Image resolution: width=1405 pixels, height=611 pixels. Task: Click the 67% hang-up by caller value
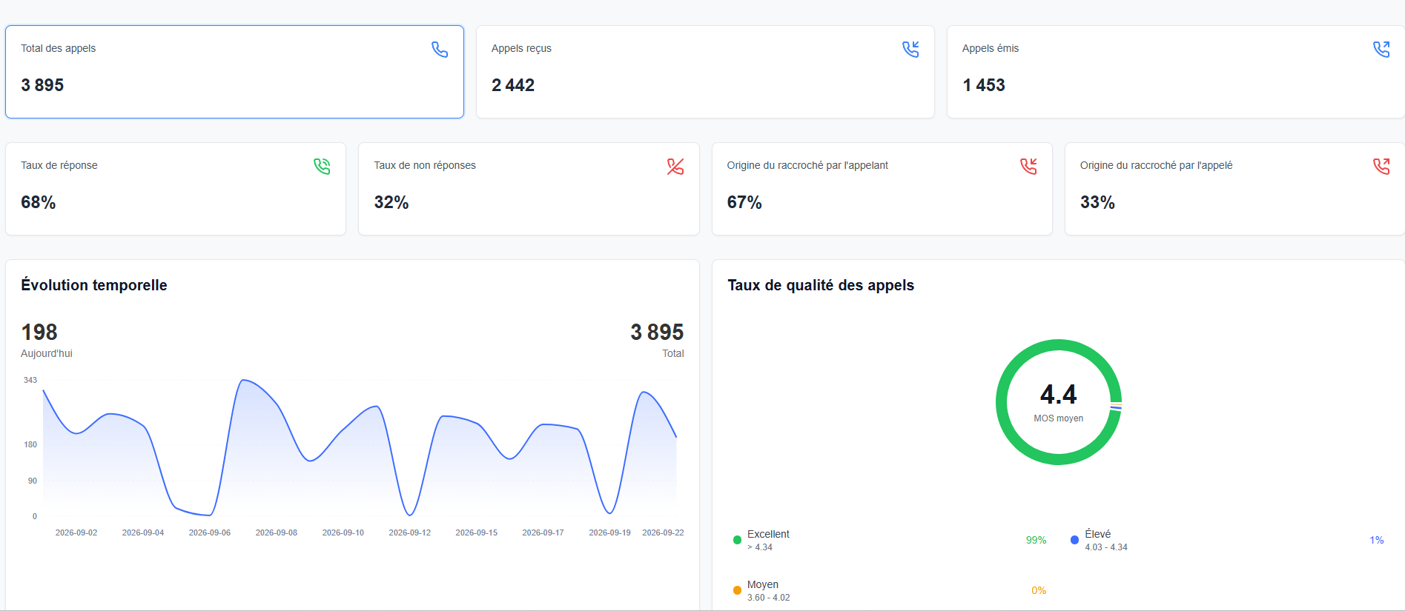coord(744,202)
